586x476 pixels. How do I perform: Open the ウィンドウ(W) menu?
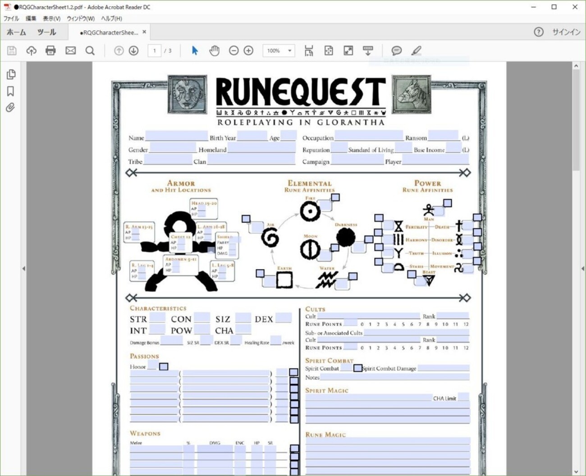pos(81,18)
